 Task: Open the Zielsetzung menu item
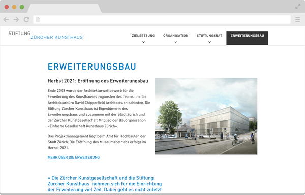coord(143,36)
